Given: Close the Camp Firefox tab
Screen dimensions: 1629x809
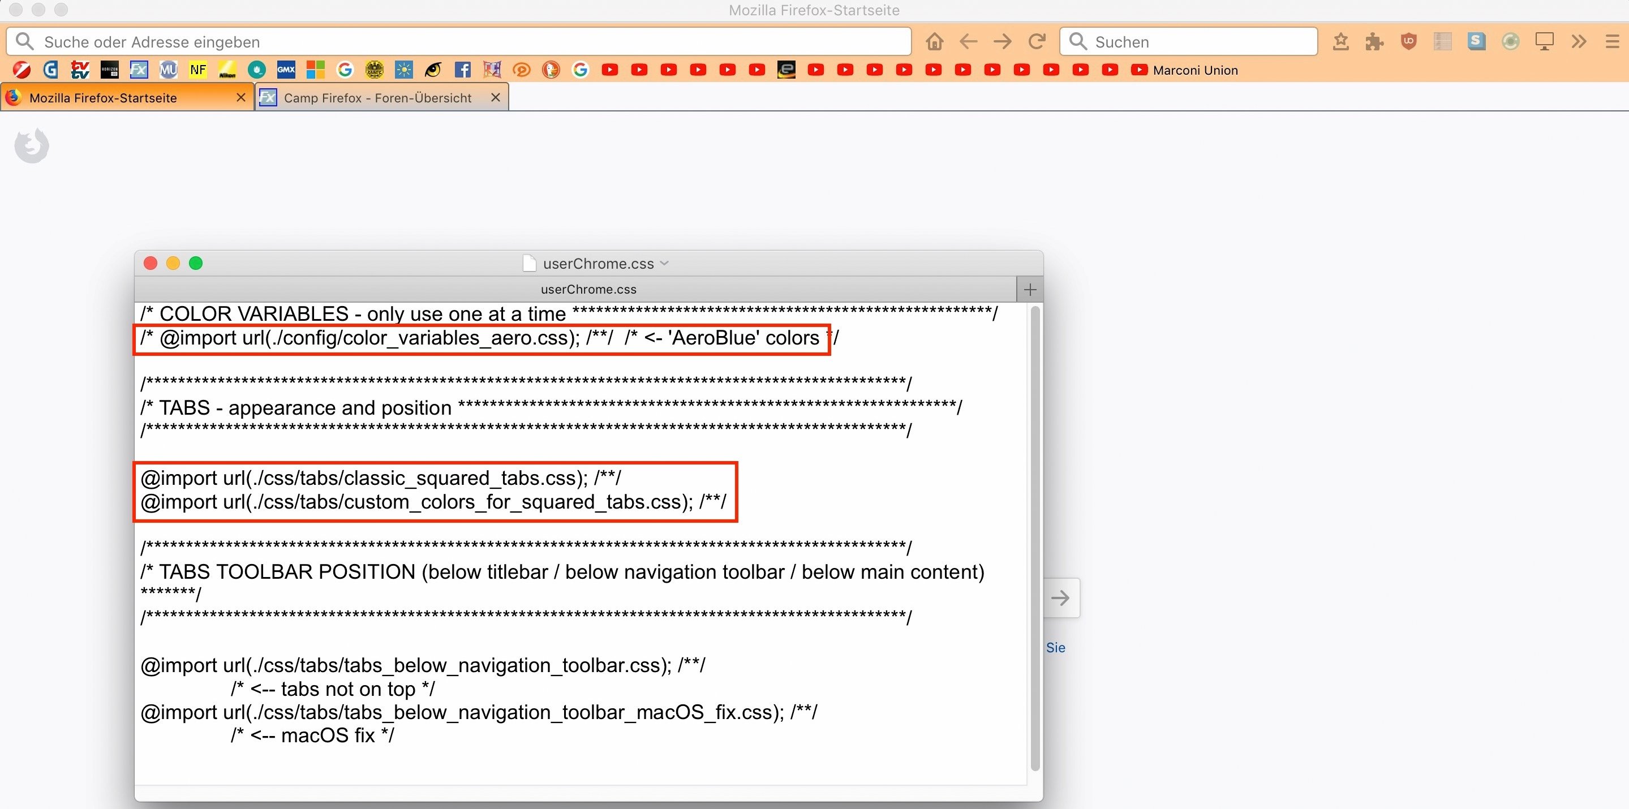Looking at the screenshot, I should tap(495, 97).
